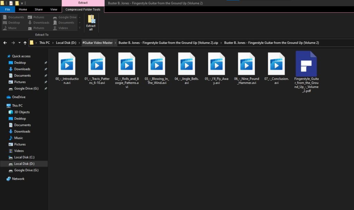Click #Guitar Video Master in the breadcrumb
The height and width of the screenshot is (210, 354).
pos(97,43)
